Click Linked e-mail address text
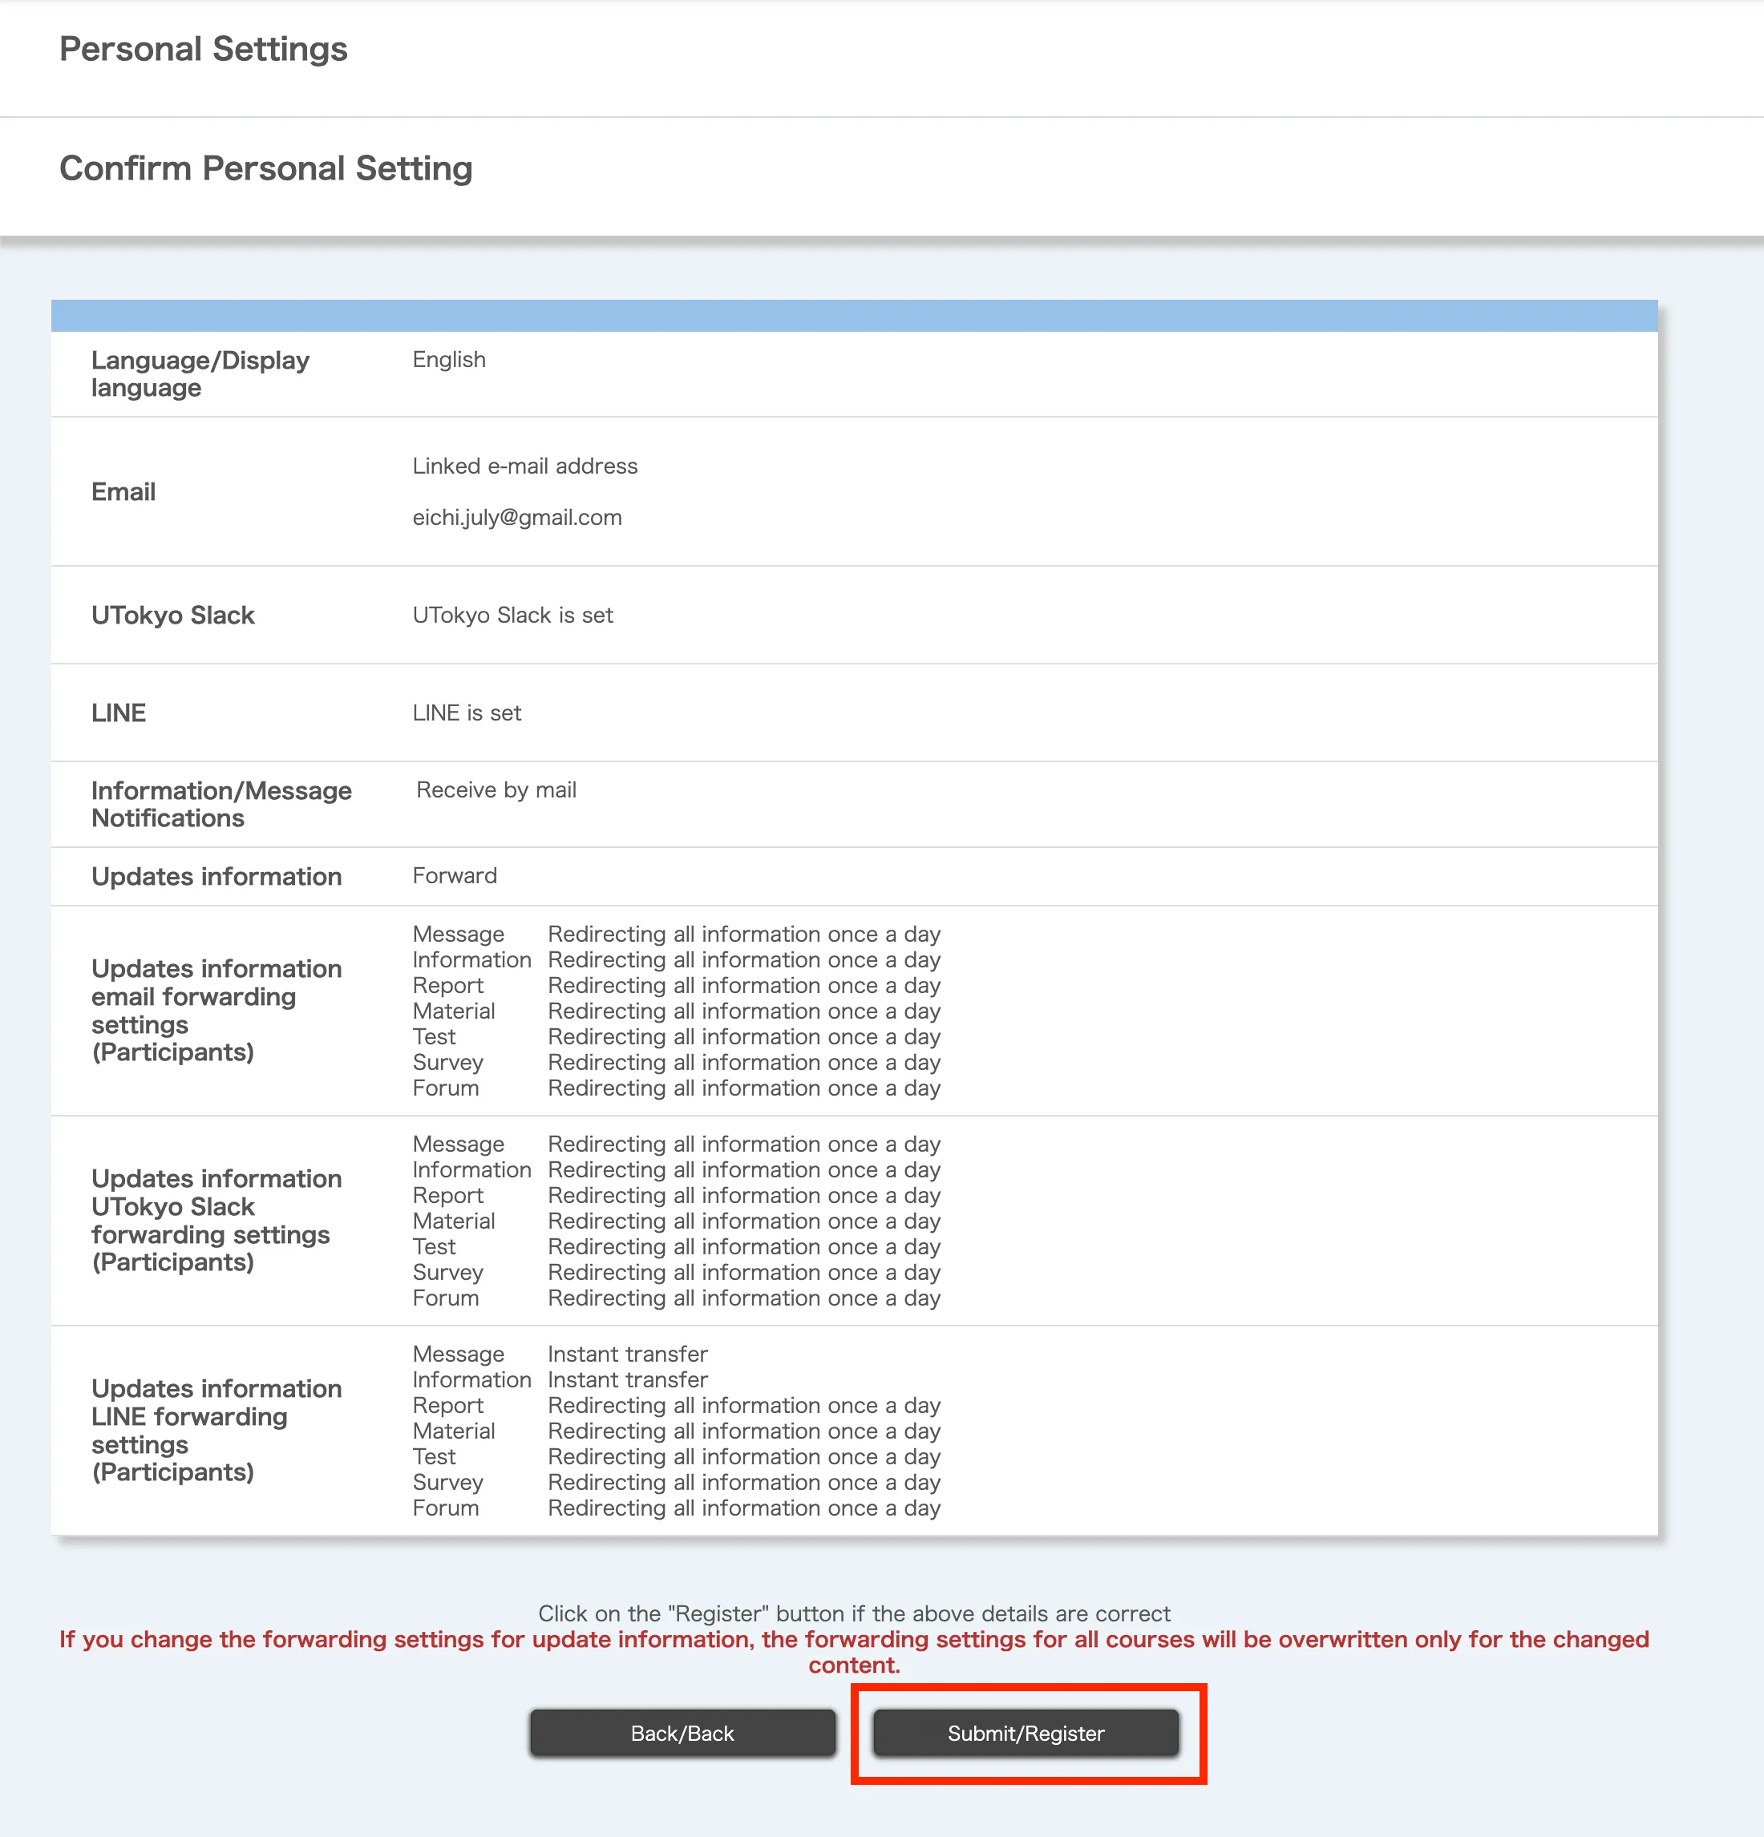 tap(524, 466)
